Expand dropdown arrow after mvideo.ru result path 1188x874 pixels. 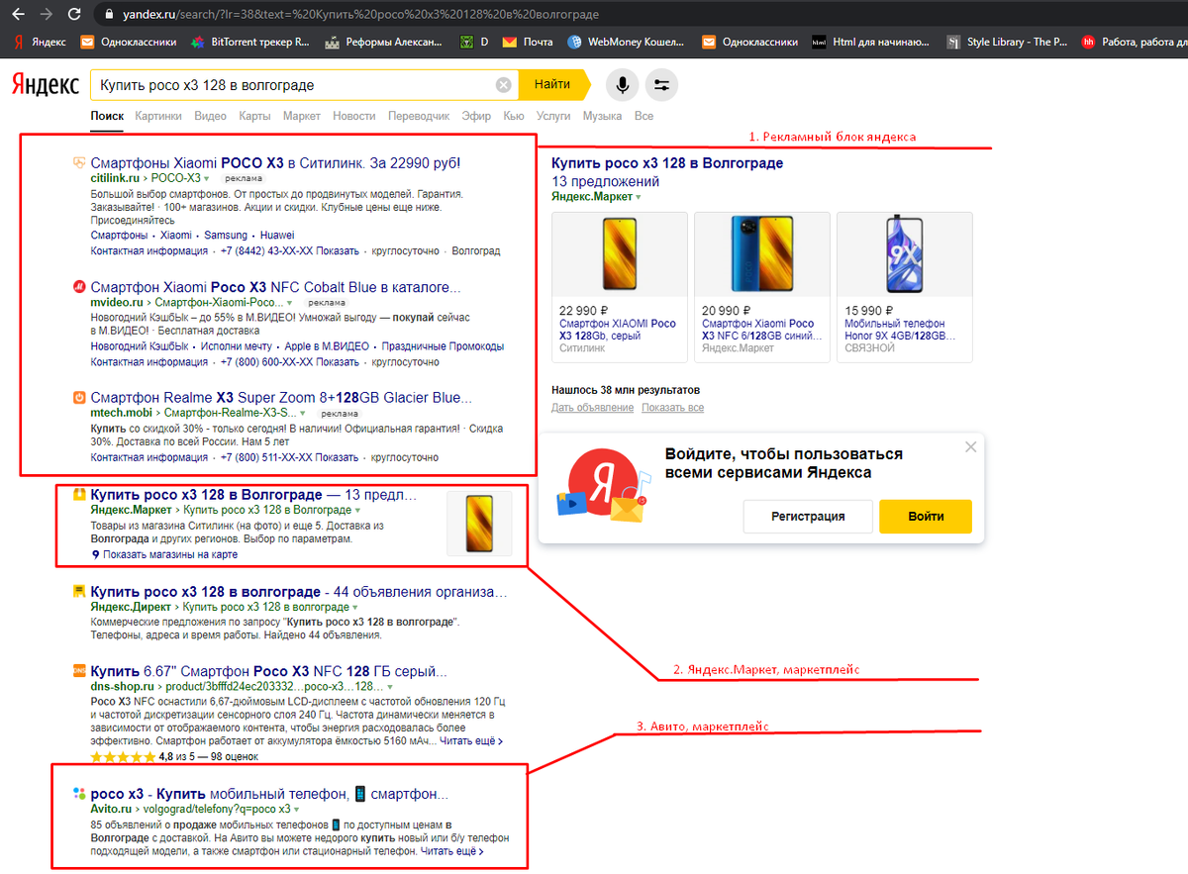[x=289, y=302]
